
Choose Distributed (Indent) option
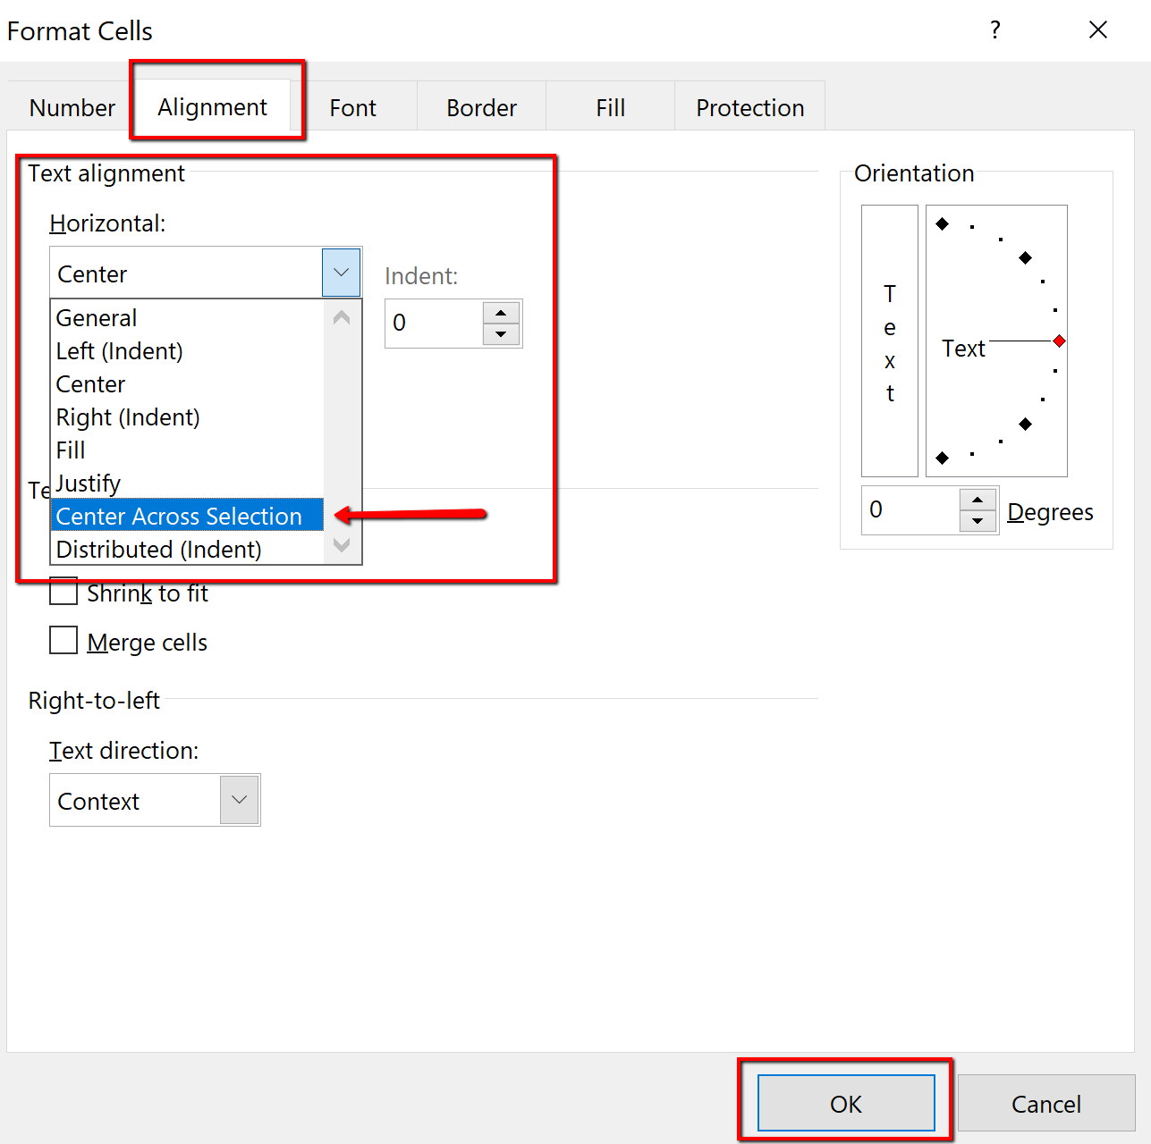click(x=187, y=549)
